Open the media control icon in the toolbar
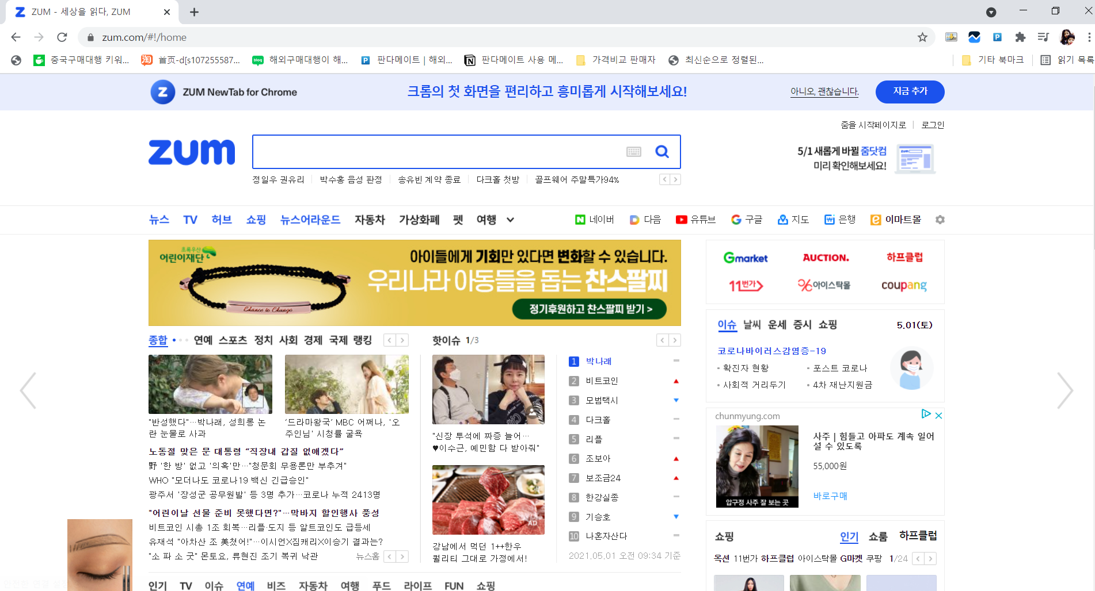Viewport: 1095px width, 591px height. coord(1043,37)
